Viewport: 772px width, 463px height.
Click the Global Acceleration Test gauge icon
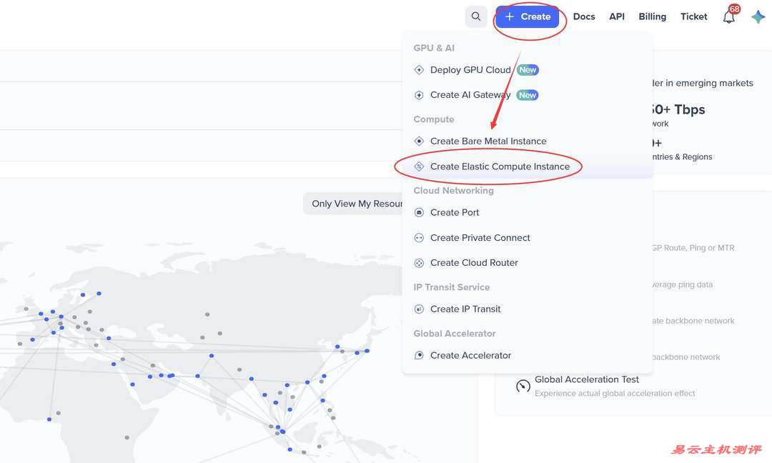click(523, 386)
